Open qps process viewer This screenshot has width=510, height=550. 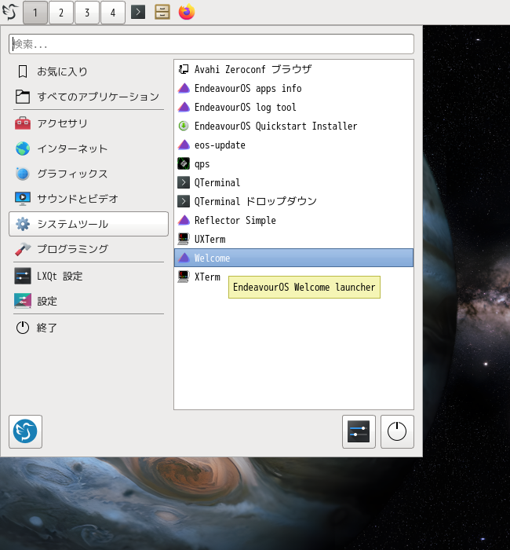pyautogui.click(x=202, y=164)
